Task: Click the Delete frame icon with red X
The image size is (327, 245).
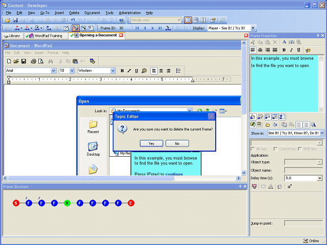Action: click(x=27, y=28)
